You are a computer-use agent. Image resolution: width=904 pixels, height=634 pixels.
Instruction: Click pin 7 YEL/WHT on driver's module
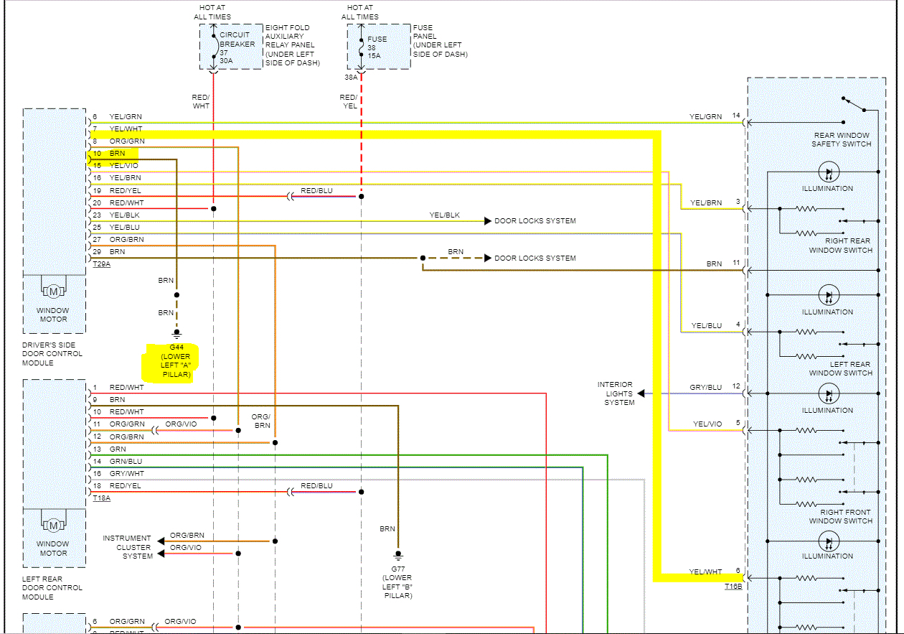[118, 129]
